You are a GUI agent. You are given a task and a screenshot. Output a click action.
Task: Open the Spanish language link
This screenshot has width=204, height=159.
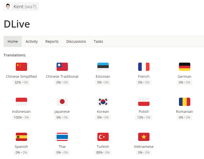pos(21,147)
